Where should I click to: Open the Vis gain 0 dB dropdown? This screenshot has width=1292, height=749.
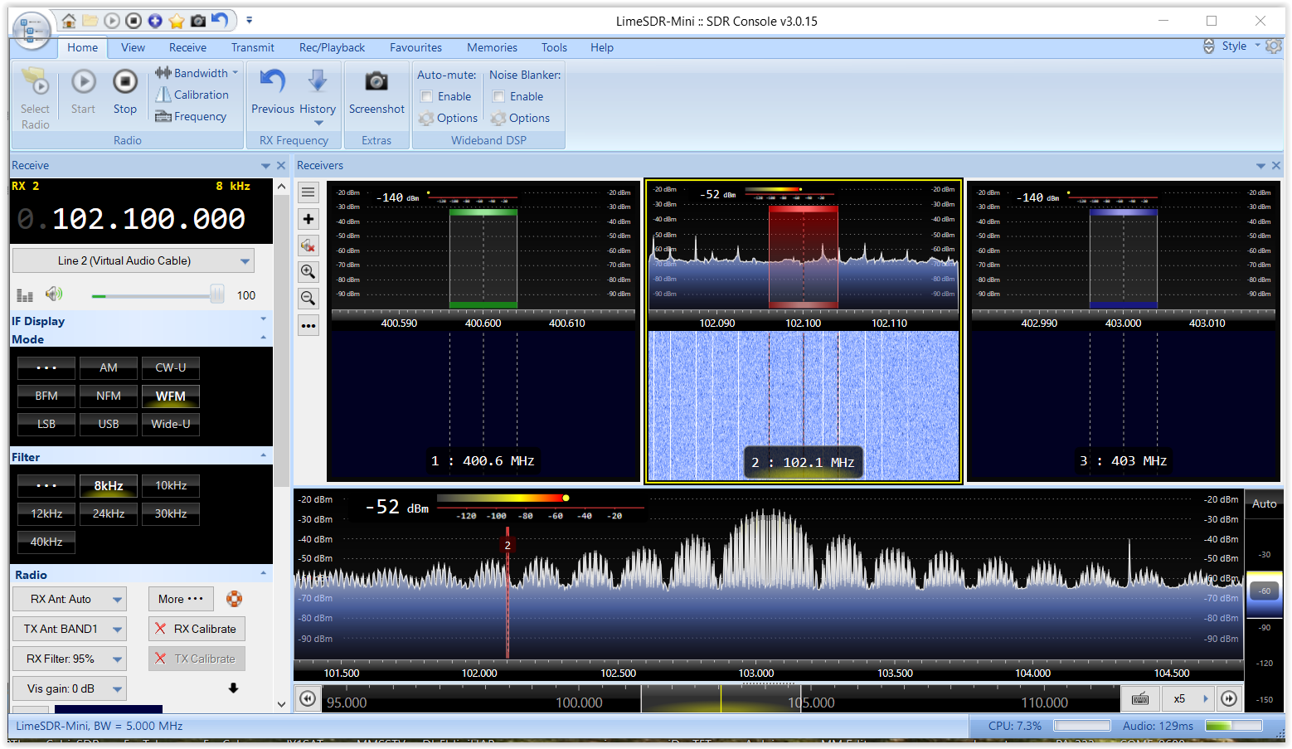click(x=70, y=688)
